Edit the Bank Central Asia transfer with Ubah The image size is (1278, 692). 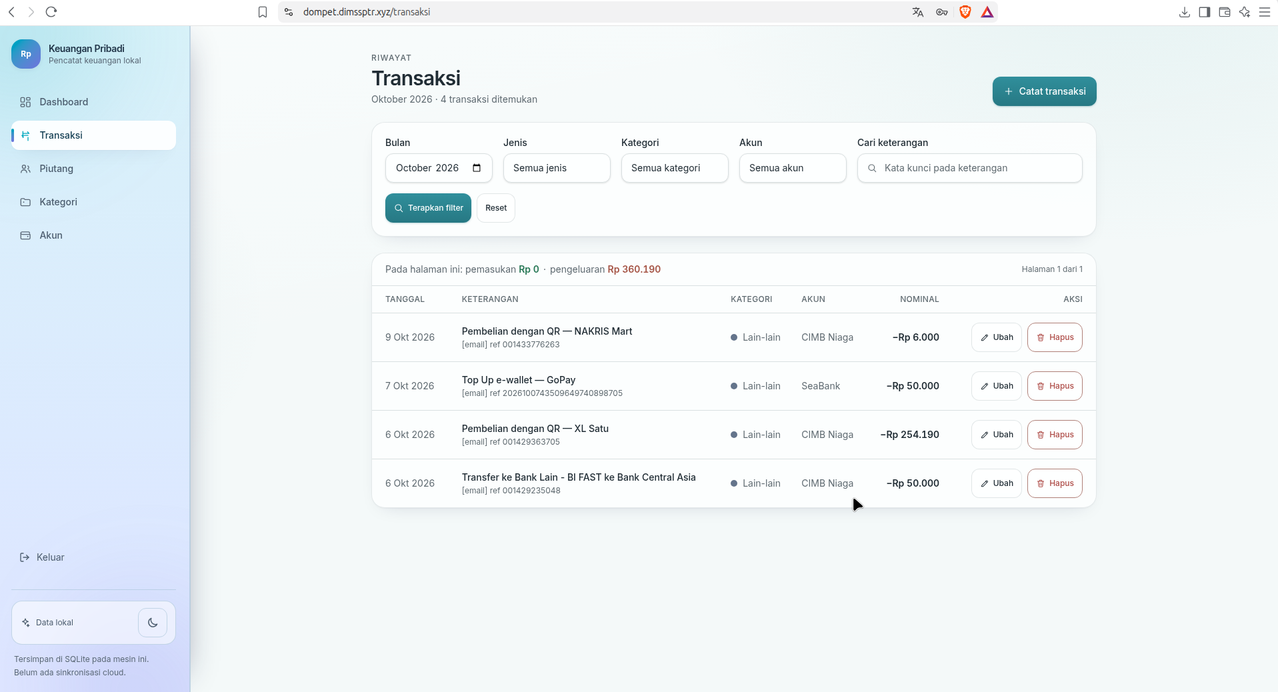[996, 483]
